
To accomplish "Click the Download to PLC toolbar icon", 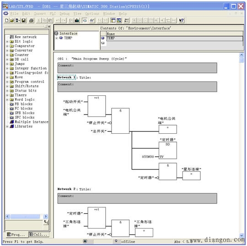I will 77,20.
